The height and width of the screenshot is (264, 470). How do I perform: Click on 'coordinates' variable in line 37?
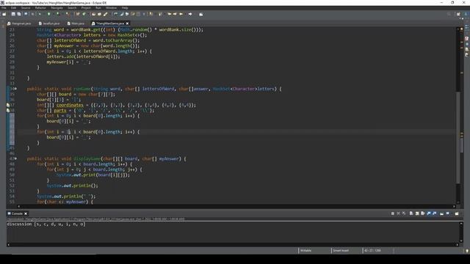click(70, 105)
